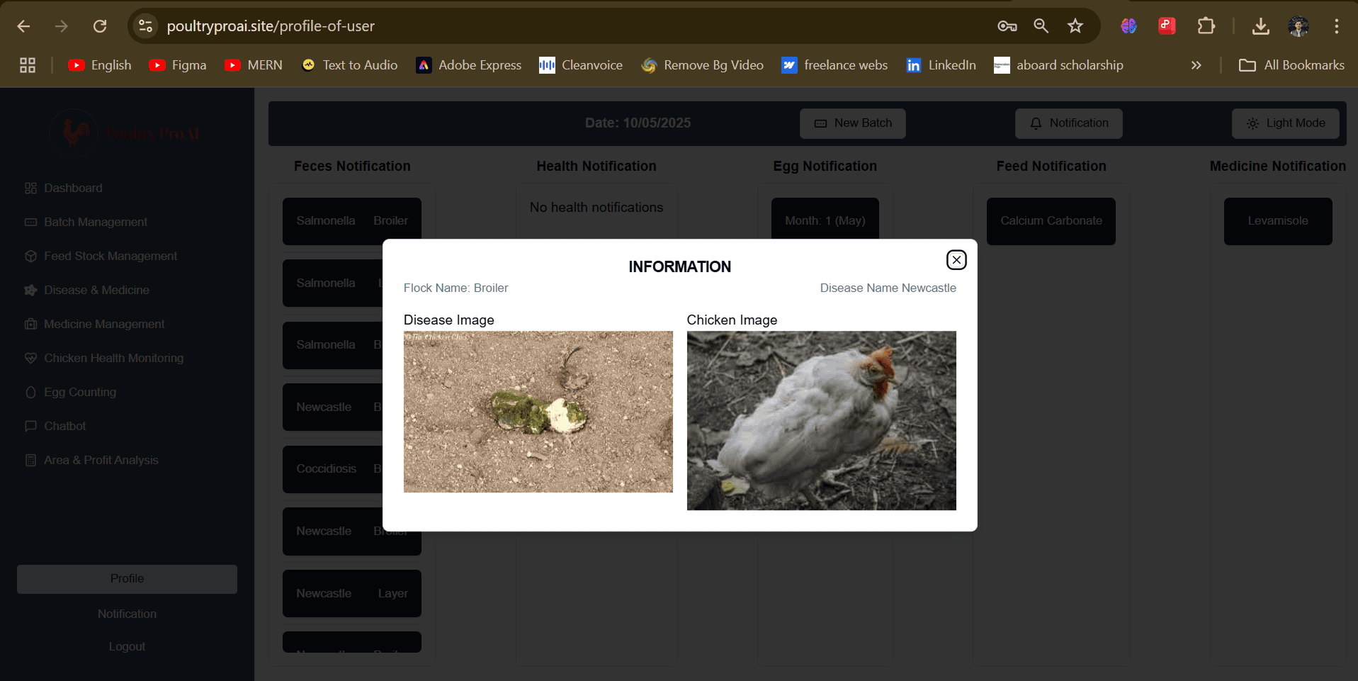
Task: Click the password key icon in address bar
Action: [x=1007, y=26]
